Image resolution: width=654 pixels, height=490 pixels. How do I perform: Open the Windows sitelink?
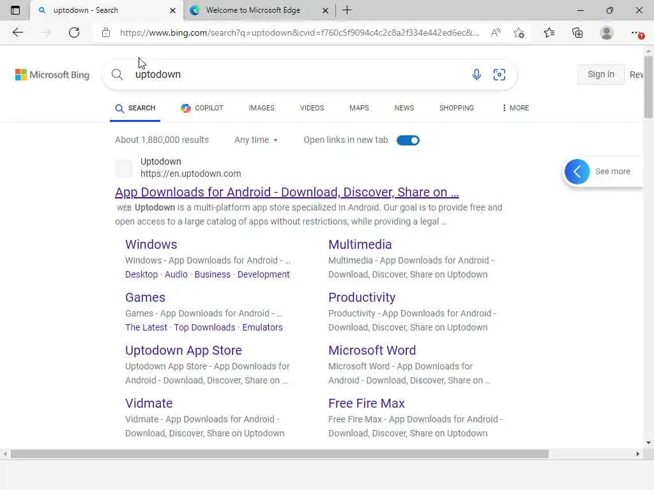(151, 244)
